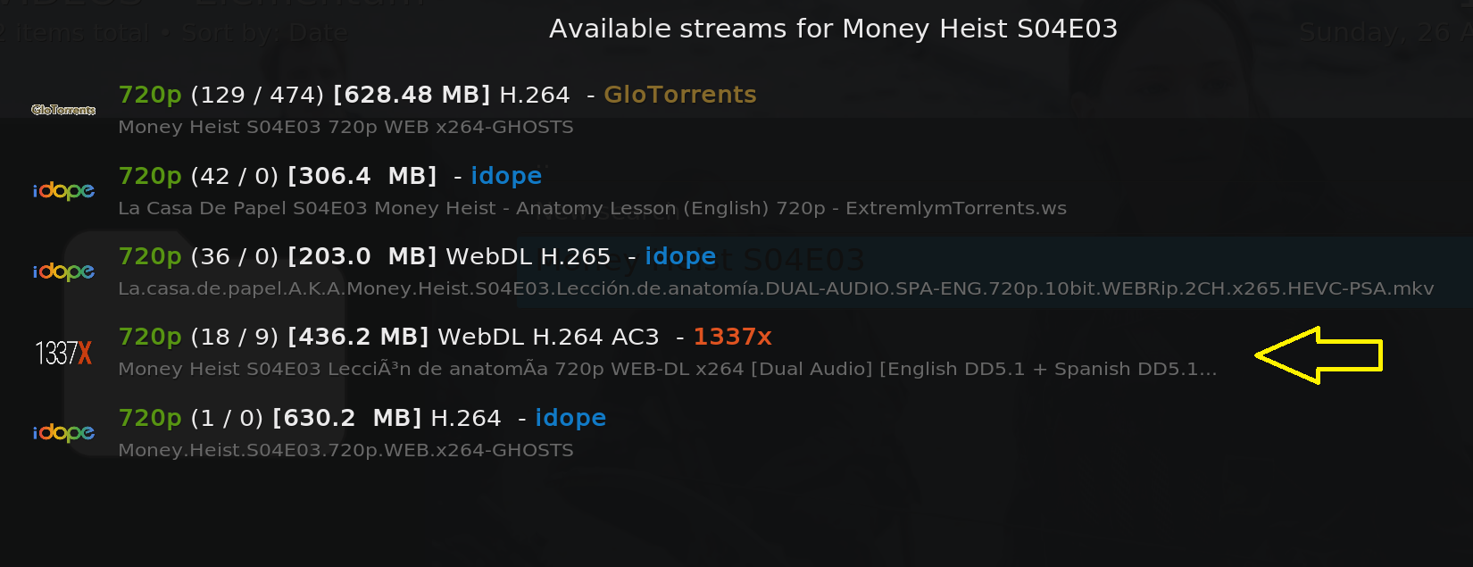1473x567 pixels.
Task: Select the 306.4 MB idope stream
Action: [736, 190]
